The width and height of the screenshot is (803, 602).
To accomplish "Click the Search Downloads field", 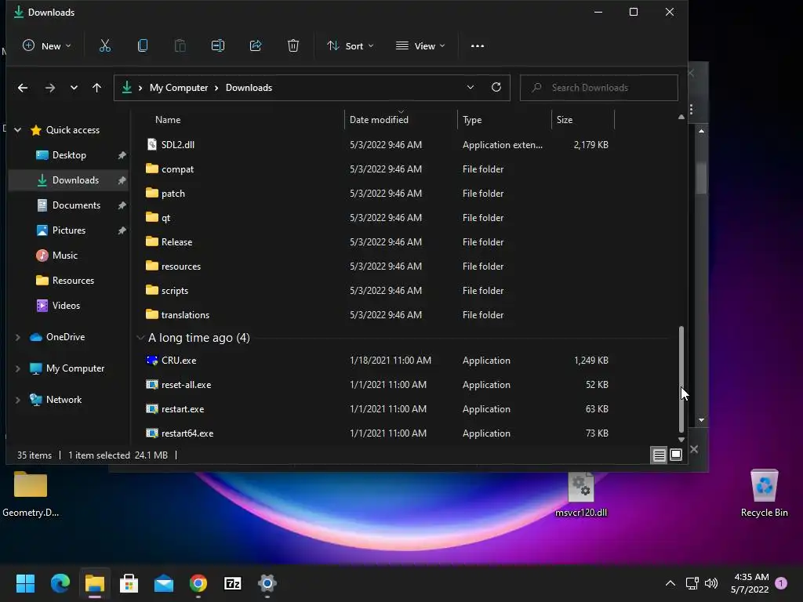I will coord(598,88).
